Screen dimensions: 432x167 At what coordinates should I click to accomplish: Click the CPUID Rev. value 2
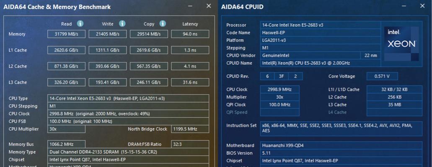coord(295,76)
